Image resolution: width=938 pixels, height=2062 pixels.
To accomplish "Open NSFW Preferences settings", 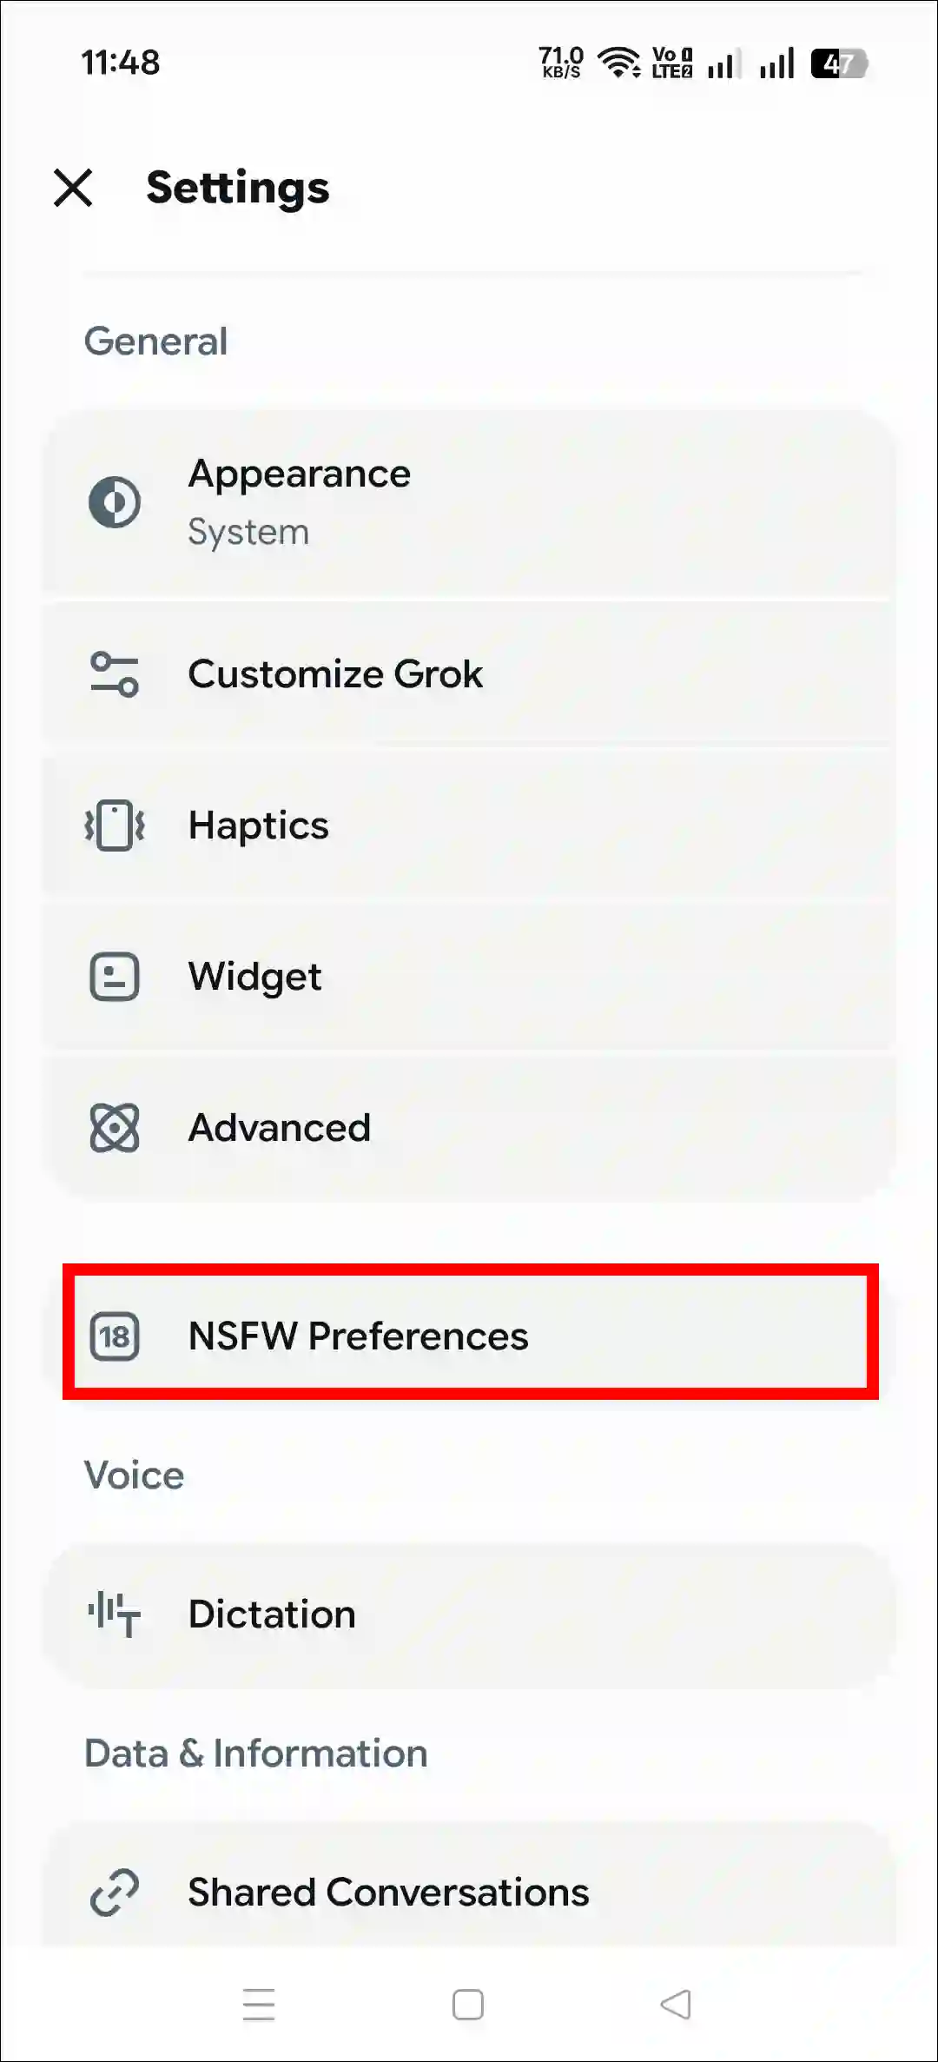I will click(469, 1336).
